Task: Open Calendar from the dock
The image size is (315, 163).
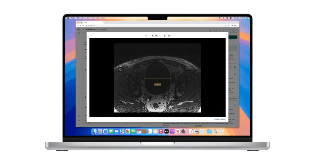Action: [139, 131]
